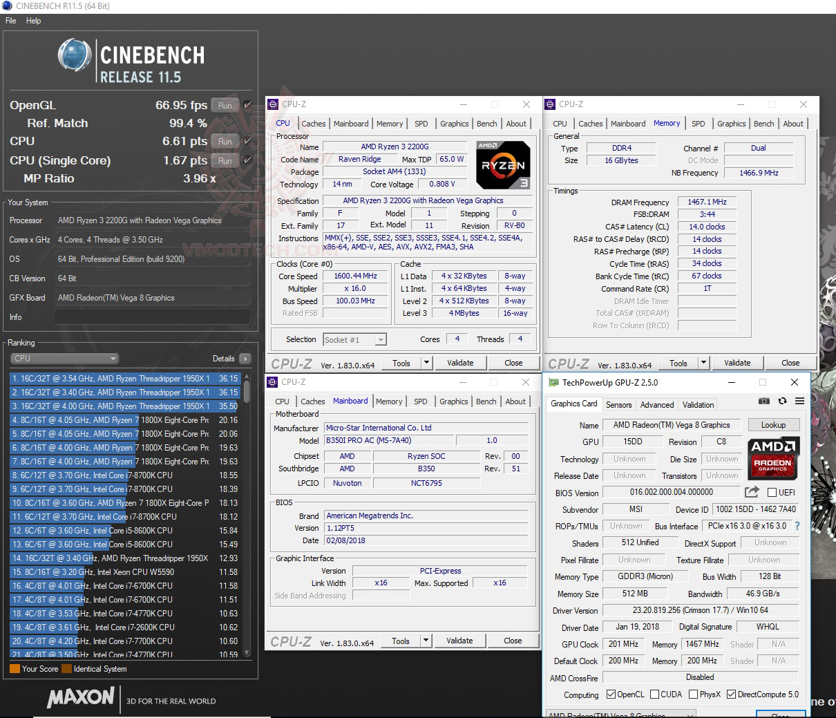Open Tools dropdown arrow in CPU-Z Memory window
836x718 pixels.
pyautogui.click(x=704, y=363)
